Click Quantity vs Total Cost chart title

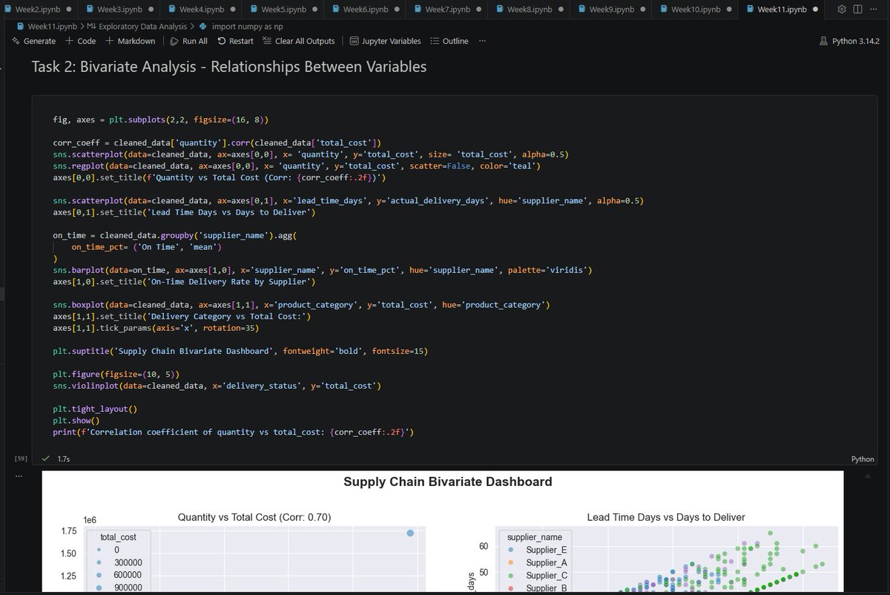254,517
